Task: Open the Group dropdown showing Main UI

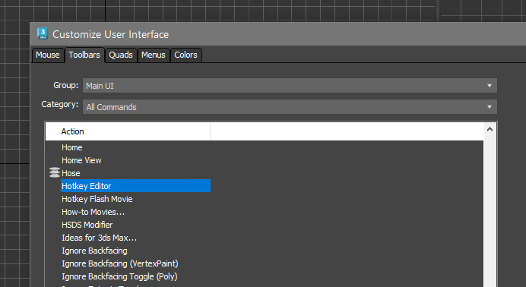Action: pos(290,86)
